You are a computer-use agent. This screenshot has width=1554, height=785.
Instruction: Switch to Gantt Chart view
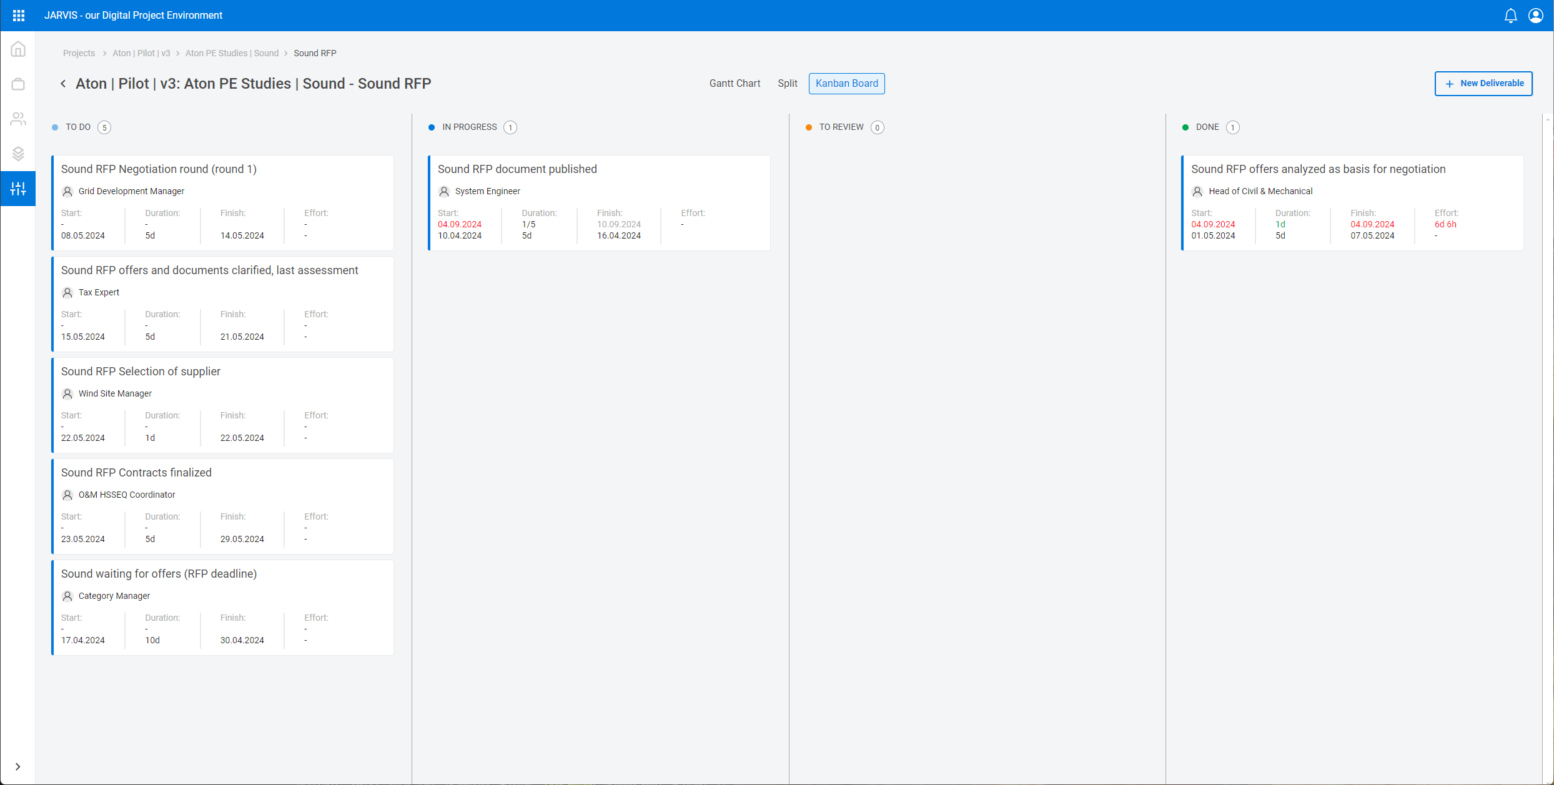pos(735,84)
